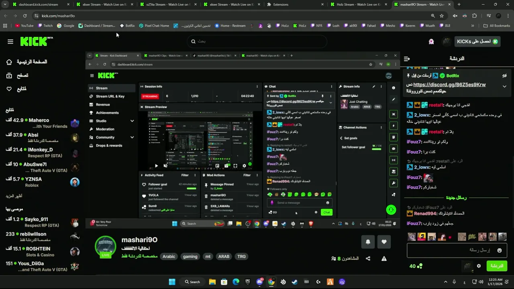Open Steam from Windows taskbar
The image size is (514, 289).
pyautogui.click(x=295, y=282)
